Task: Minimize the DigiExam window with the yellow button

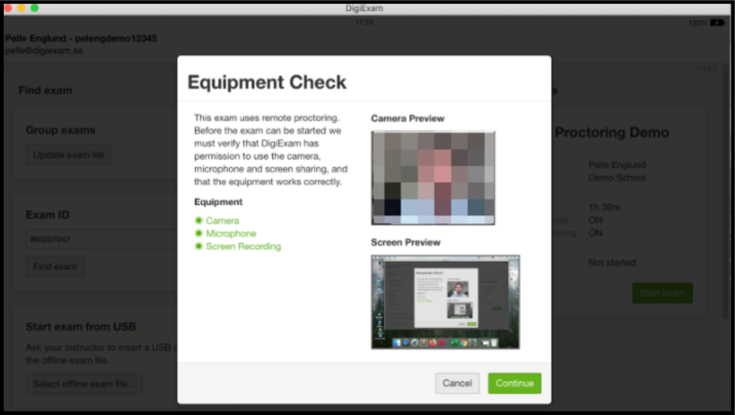Action: [x=21, y=8]
